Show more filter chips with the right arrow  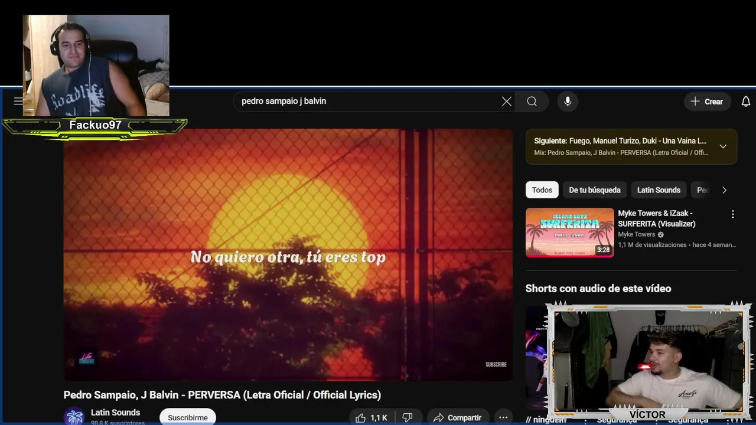[x=724, y=190]
